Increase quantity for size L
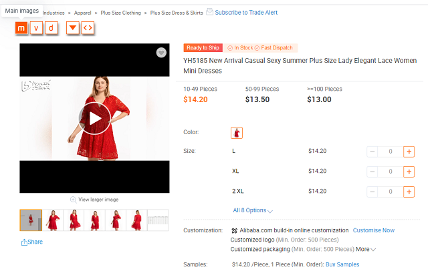Viewport: 428px width, 267px height. (409, 152)
